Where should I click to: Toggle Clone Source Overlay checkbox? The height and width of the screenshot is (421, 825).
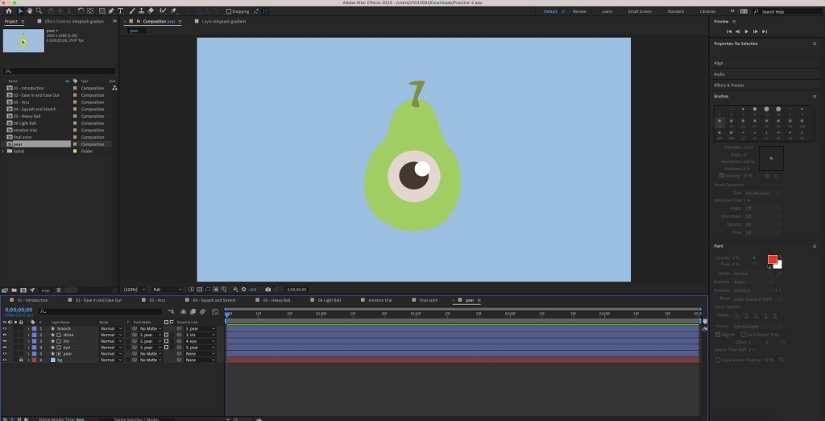[718, 360]
